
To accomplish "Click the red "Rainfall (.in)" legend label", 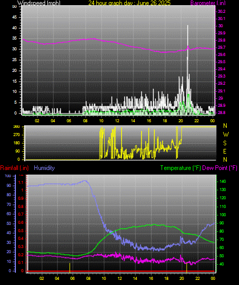I will pyautogui.click(x=14, y=168).
